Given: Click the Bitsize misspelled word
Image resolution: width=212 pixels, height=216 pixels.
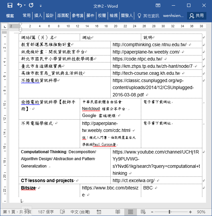Looking at the screenshot, I should [28, 188].
